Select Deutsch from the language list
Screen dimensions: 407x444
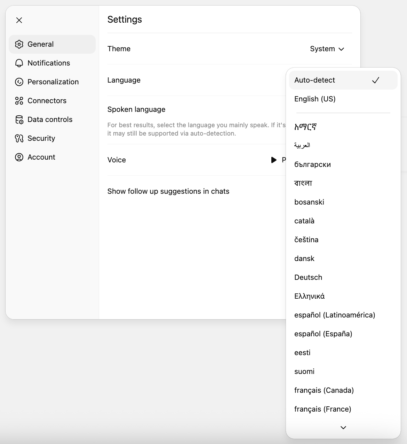[x=308, y=277]
